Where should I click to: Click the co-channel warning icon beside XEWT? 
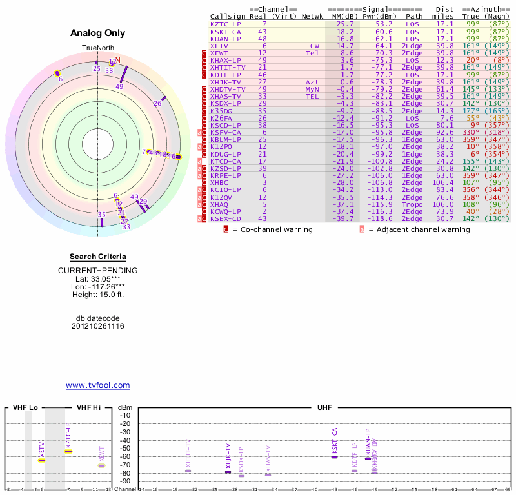(204, 53)
